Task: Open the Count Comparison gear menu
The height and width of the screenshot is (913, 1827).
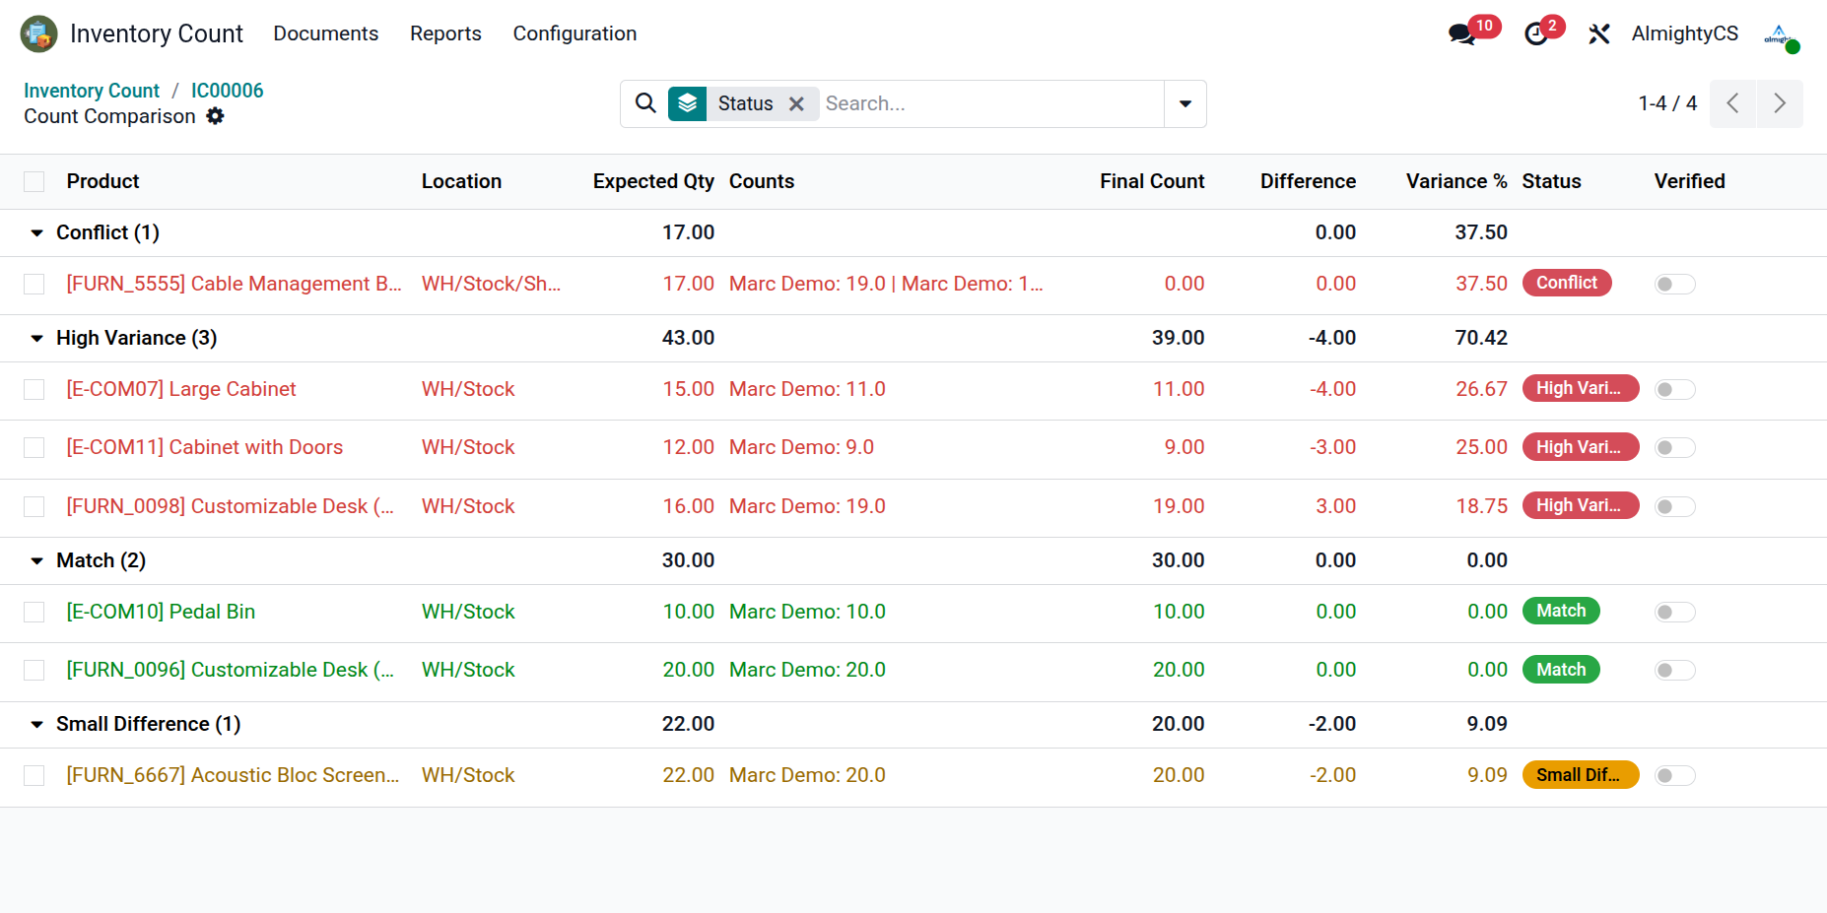Action: 215,116
